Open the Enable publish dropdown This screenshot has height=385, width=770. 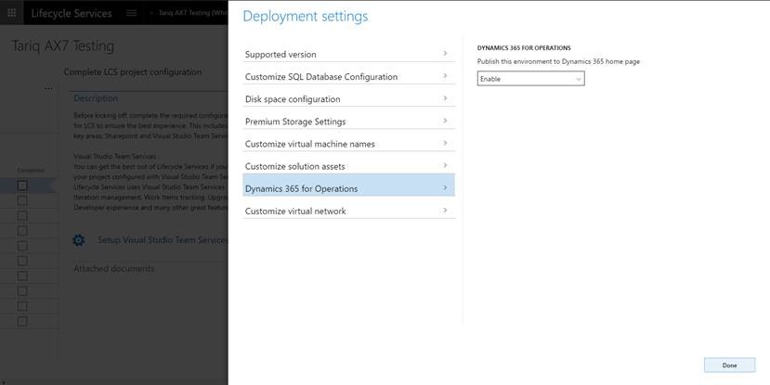pyautogui.click(x=530, y=79)
